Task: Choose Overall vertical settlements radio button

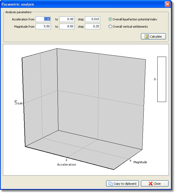Action: tap(110, 27)
